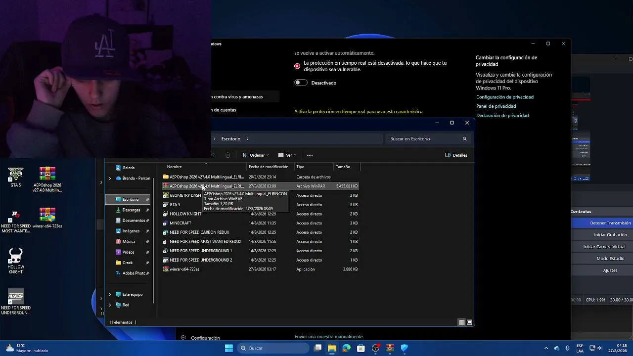
Task: Click the Configuración gear icon in Windows Security
Action: pyautogui.click(x=183, y=338)
